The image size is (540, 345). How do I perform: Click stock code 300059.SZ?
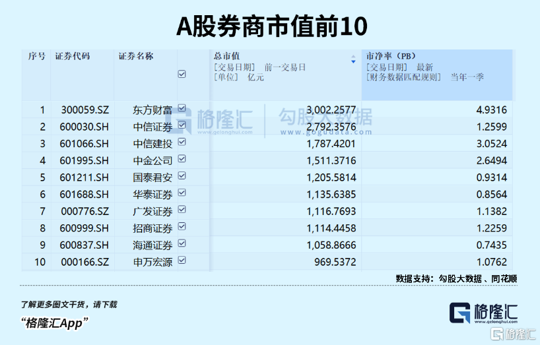pyautogui.click(x=85, y=110)
